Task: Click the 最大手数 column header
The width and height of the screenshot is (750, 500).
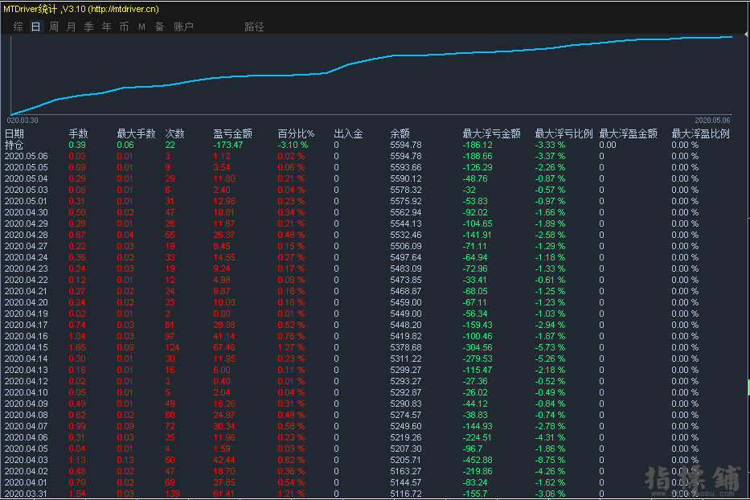Action: click(137, 134)
